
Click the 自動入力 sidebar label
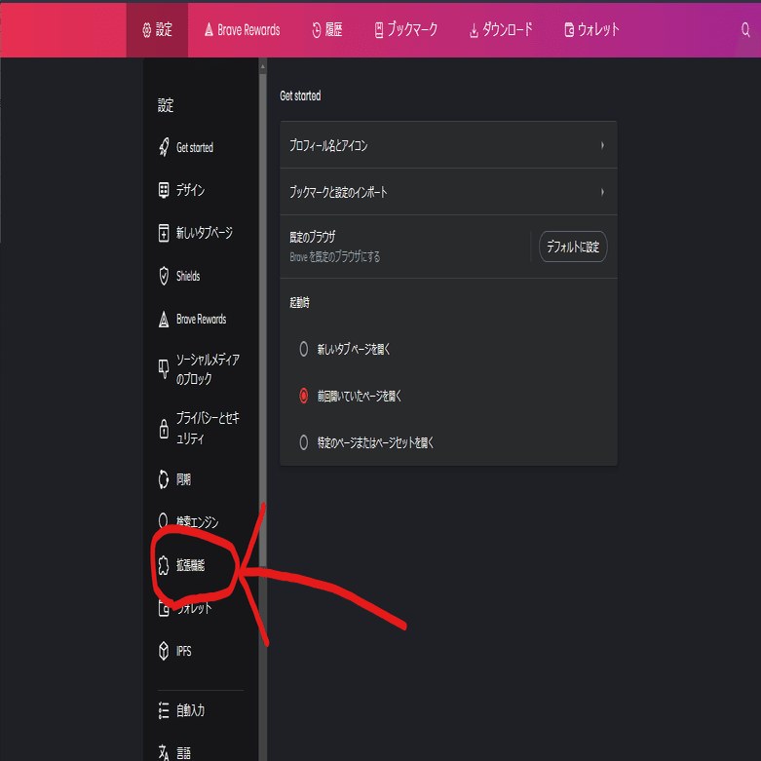point(190,710)
